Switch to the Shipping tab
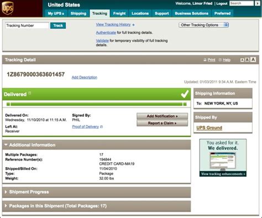 pos(78,13)
